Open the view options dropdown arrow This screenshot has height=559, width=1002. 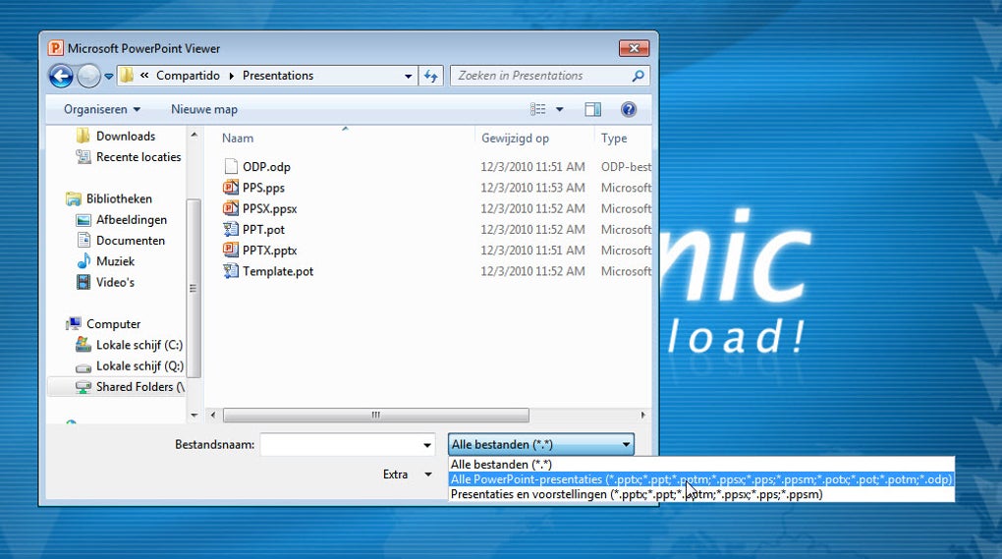560,109
